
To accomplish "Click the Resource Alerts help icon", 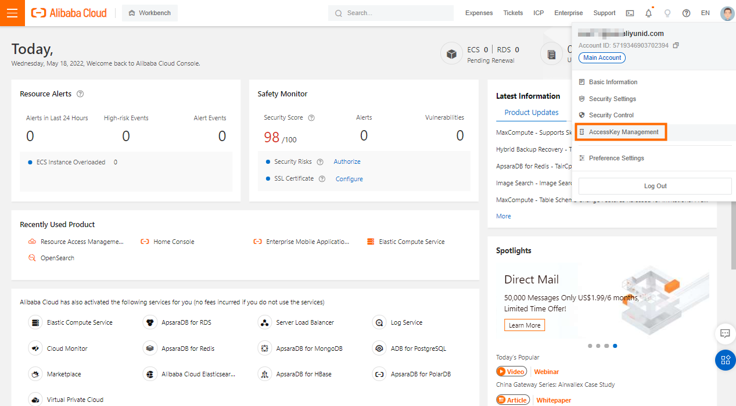I will (x=80, y=94).
